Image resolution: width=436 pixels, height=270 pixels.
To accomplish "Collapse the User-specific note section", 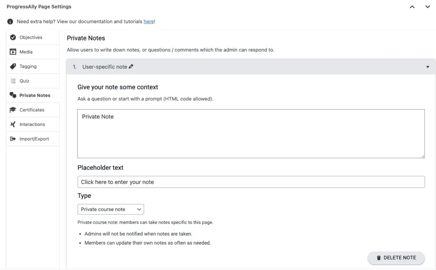I will pyautogui.click(x=427, y=67).
